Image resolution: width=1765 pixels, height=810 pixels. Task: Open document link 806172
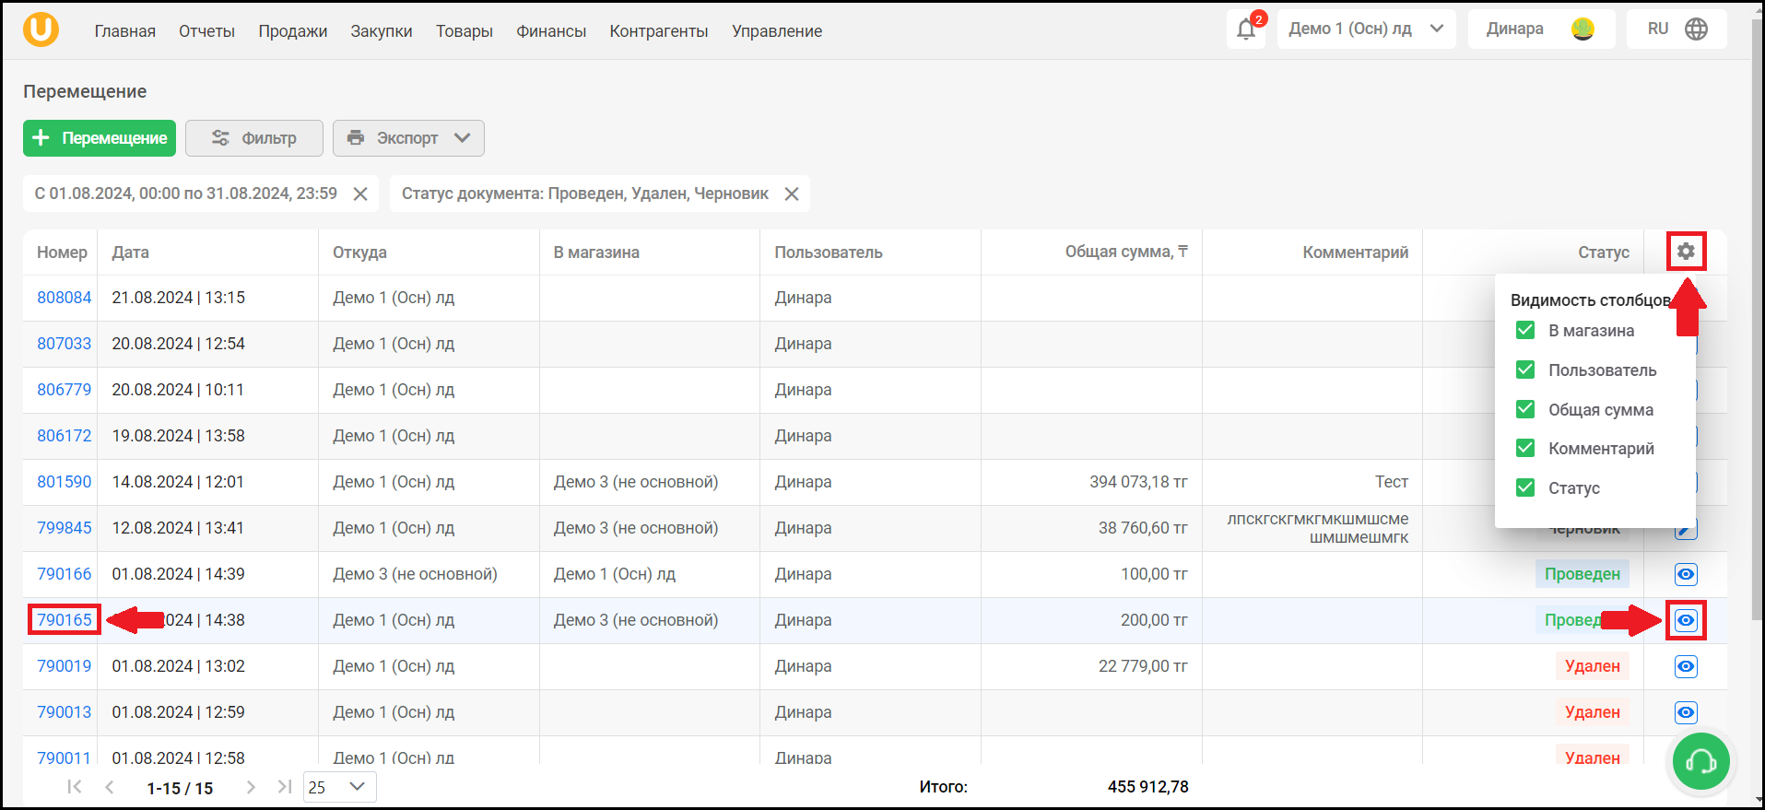coord(65,436)
